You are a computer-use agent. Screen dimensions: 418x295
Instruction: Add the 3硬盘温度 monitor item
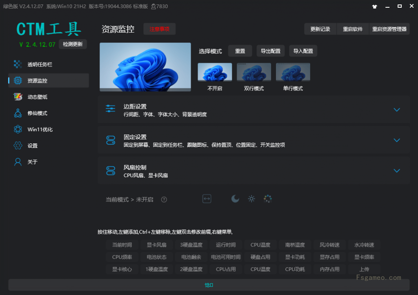pyautogui.click(x=191, y=245)
